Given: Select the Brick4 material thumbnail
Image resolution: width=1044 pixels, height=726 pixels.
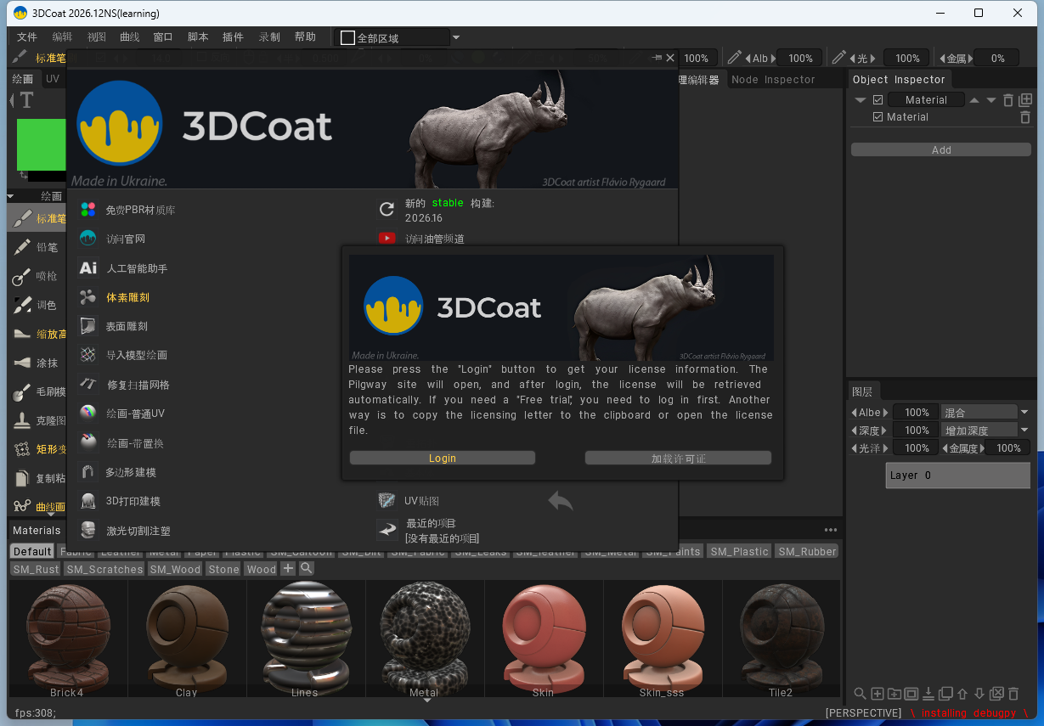Looking at the screenshot, I should coord(66,639).
